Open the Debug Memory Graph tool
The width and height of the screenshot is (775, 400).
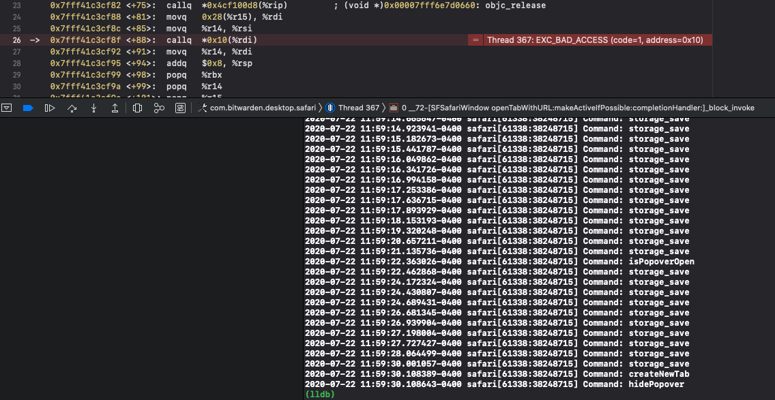coord(159,108)
